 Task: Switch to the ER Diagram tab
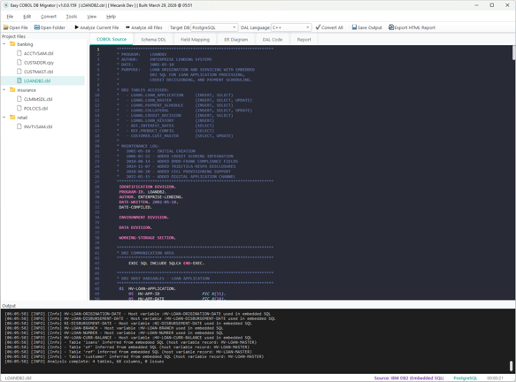236,40
